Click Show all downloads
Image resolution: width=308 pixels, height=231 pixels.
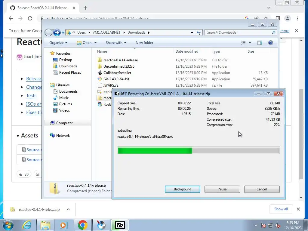click(281, 209)
